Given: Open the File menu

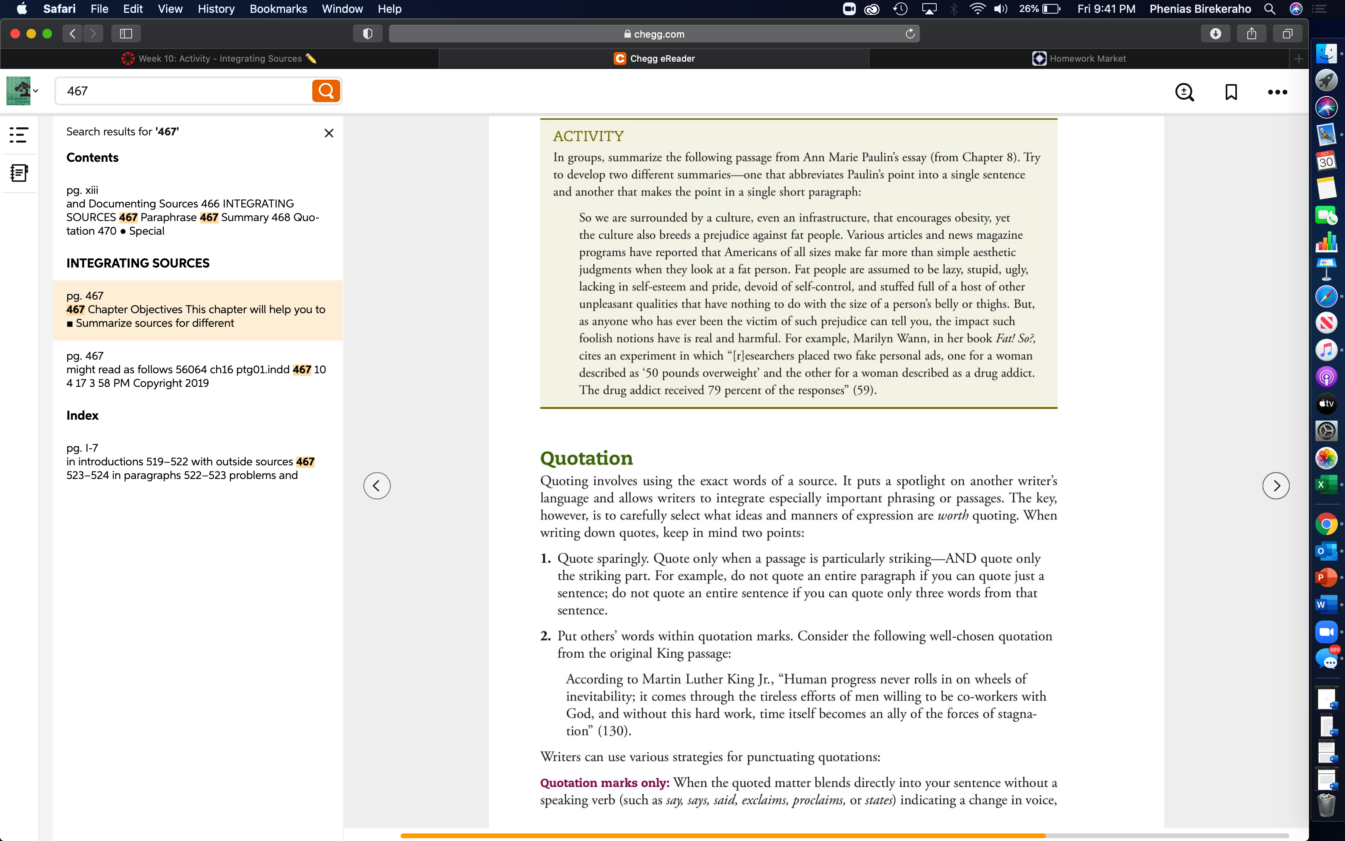Looking at the screenshot, I should coord(99,9).
